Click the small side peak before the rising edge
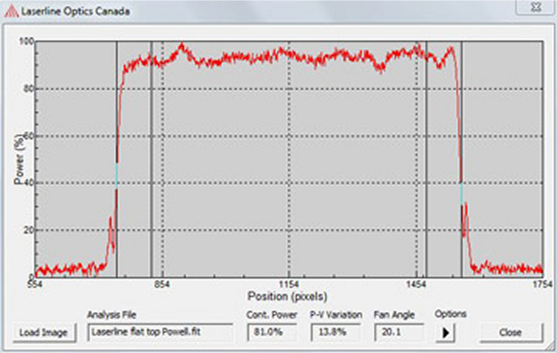This screenshot has width=557, height=353. tap(110, 222)
